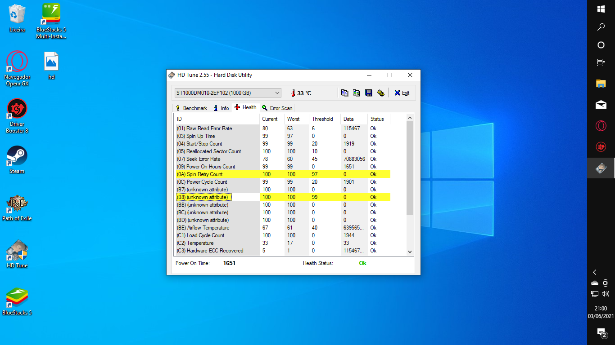Click the Current column header
The width and height of the screenshot is (615, 345).
272,119
